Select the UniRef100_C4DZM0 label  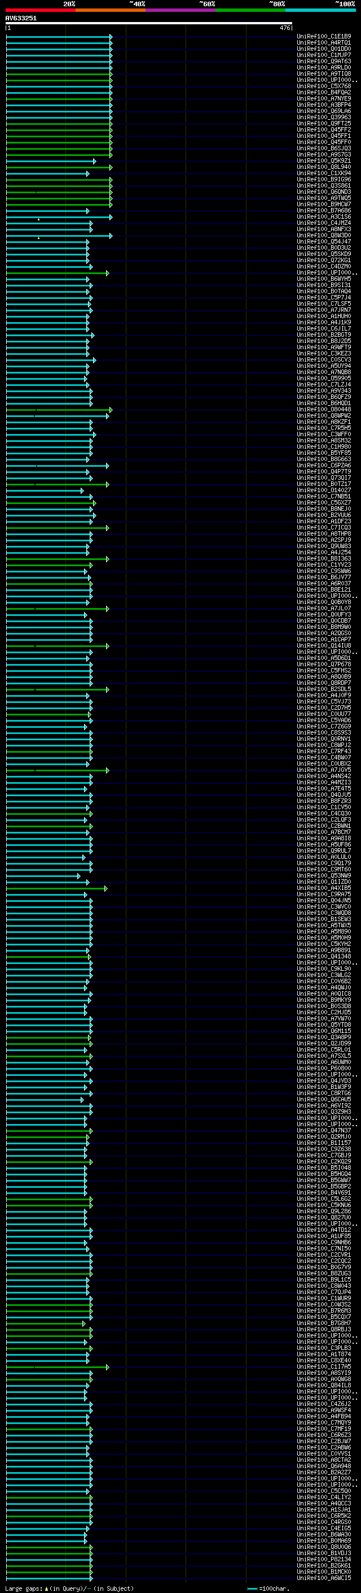[x=324, y=267]
